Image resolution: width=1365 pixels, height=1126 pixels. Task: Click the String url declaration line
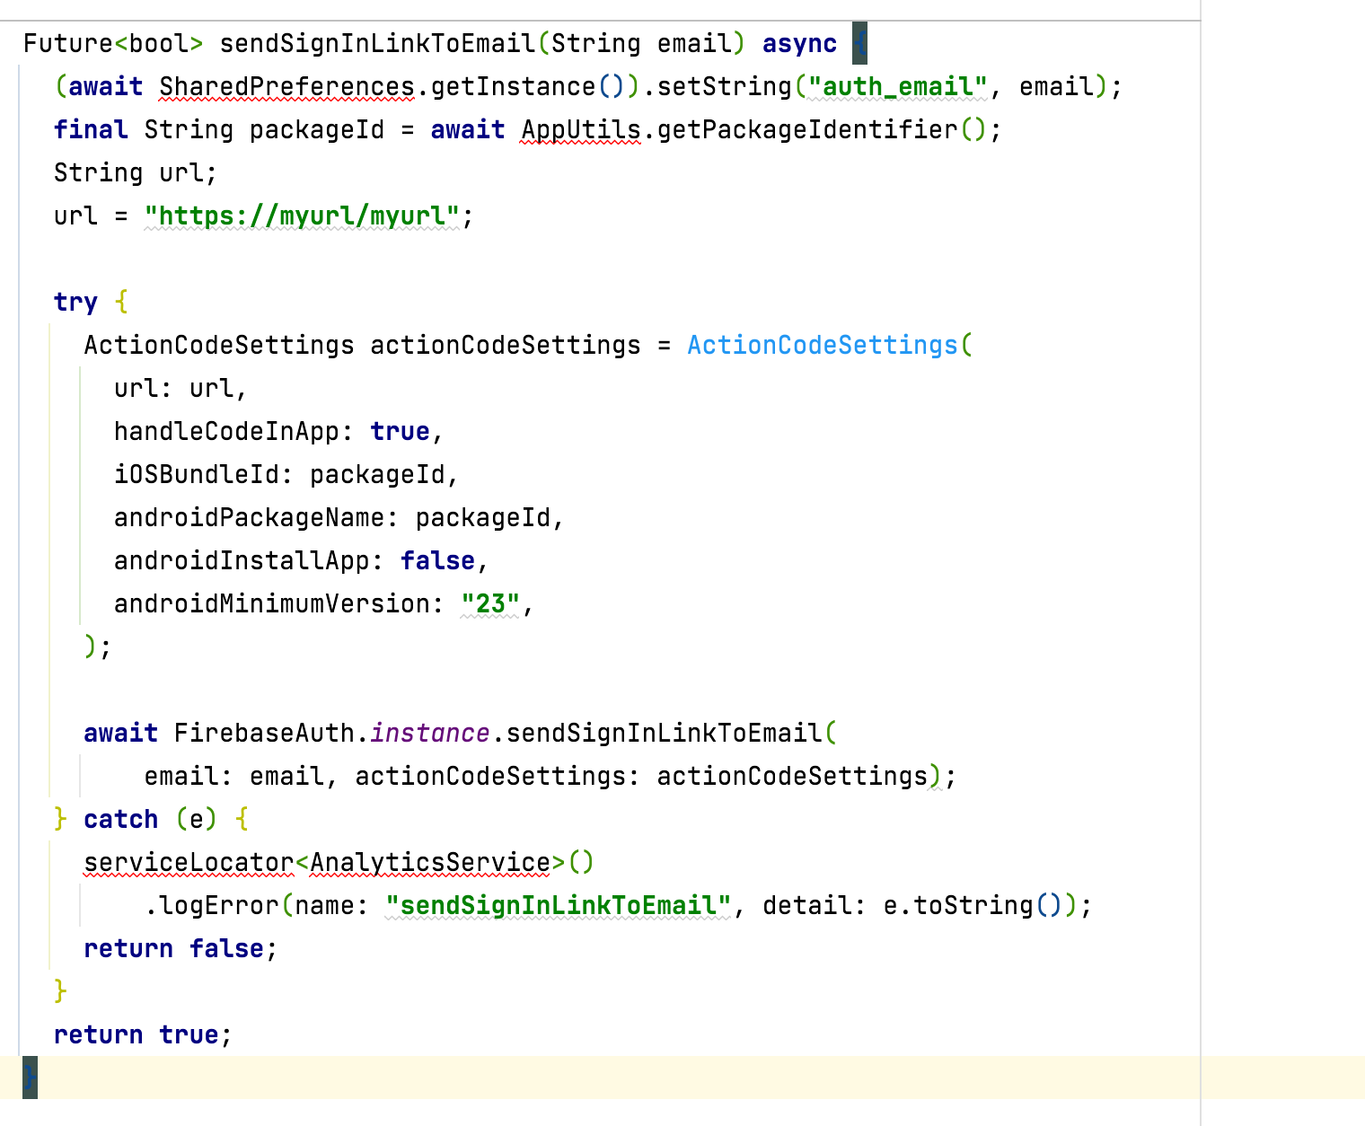(136, 172)
